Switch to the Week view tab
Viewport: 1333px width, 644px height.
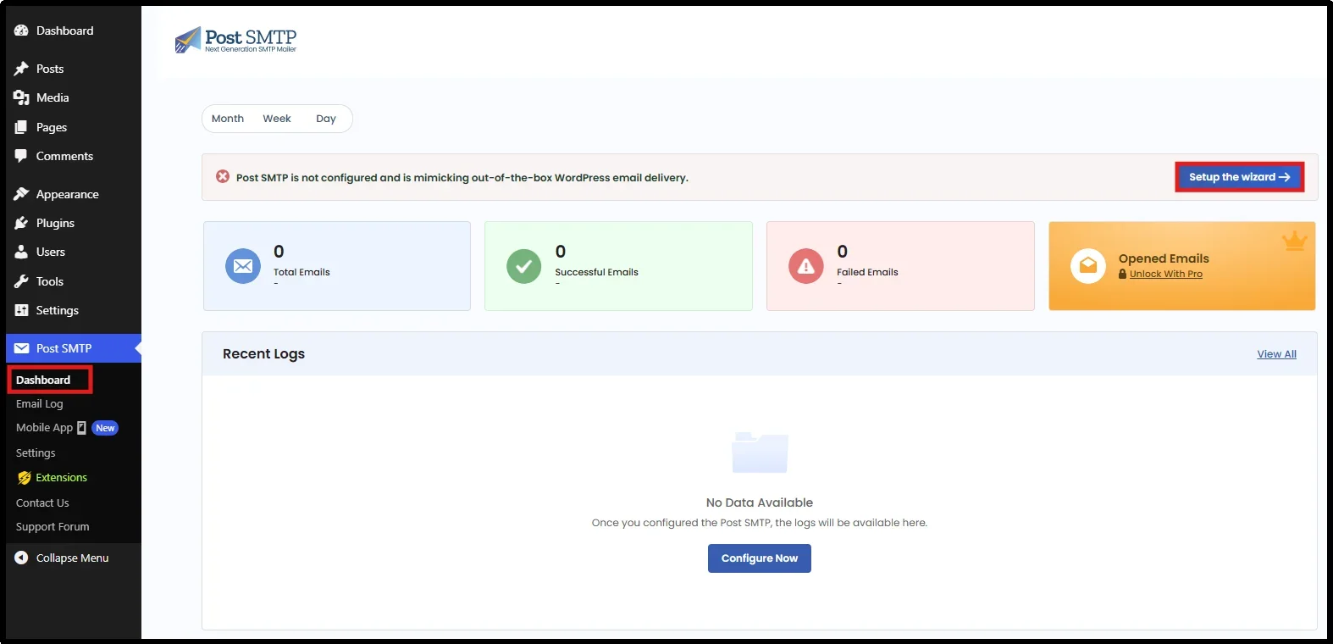[x=277, y=119]
